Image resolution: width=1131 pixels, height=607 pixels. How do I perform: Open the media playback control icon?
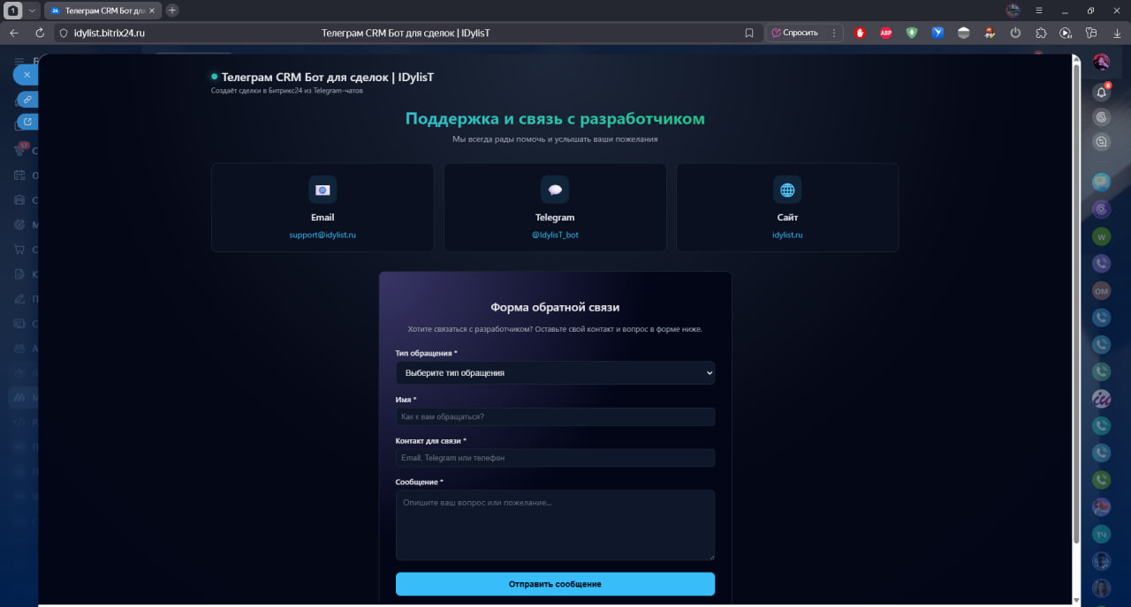1066,33
